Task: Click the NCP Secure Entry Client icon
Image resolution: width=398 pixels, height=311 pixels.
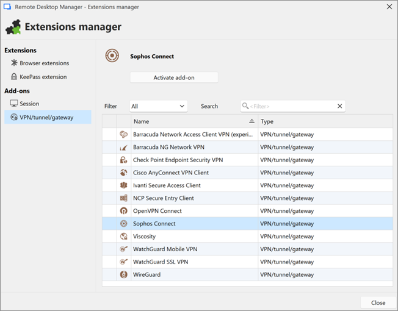Action: pyautogui.click(x=124, y=198)
